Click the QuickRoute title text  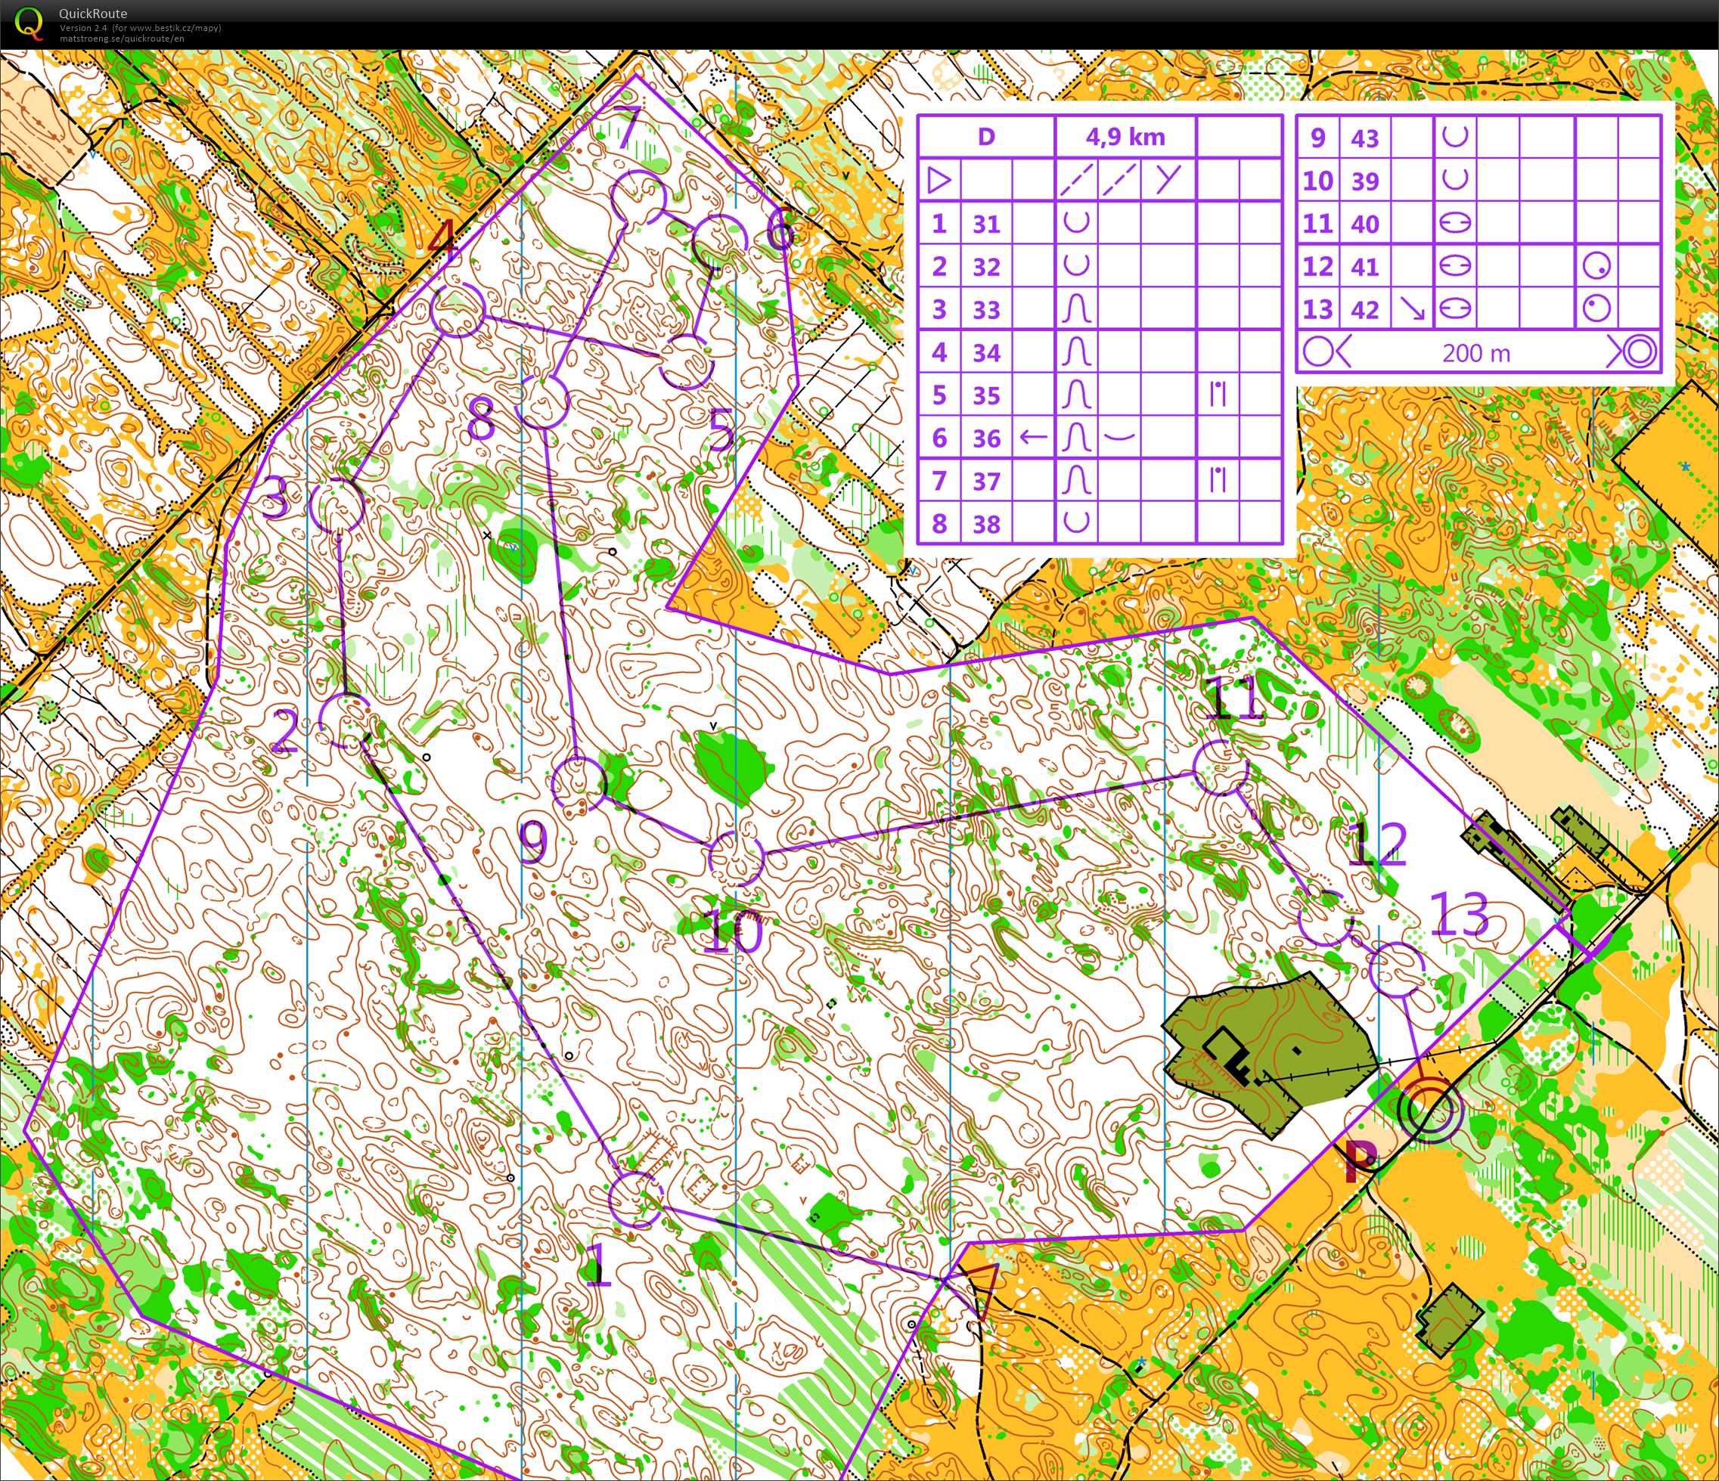93,14
